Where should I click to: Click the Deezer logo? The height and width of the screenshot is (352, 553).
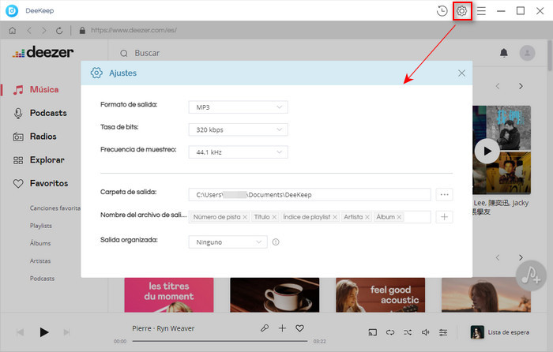click(x=43, y=53)
